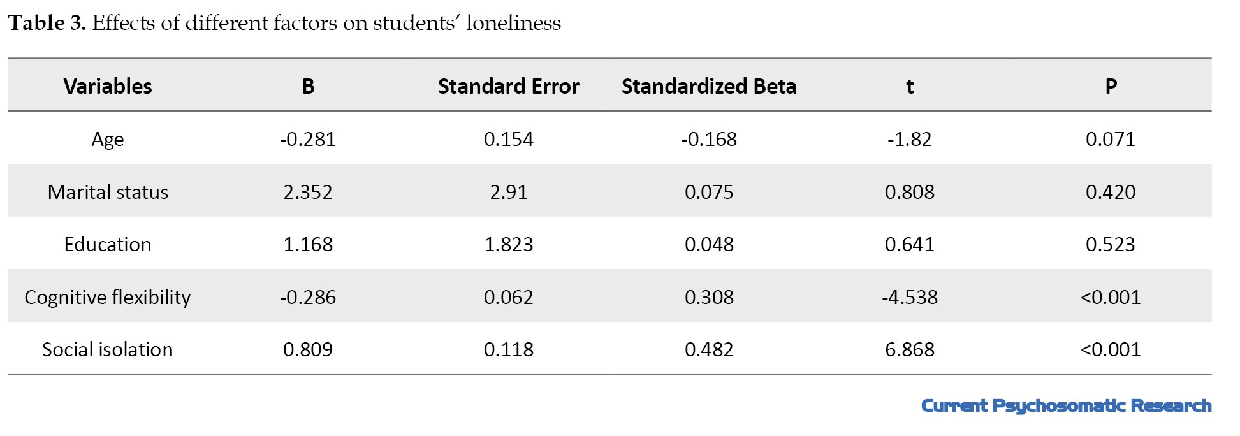1240x436 pixels.
Task: Click the Current Psychosomatic Research logo
Action: point(1067,406)
